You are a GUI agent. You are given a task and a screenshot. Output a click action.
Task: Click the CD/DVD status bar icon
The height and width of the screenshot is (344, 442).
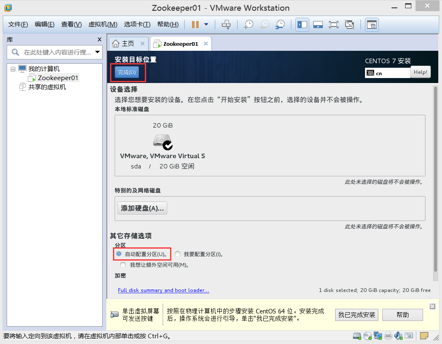pyautogui.click(x=368, y=336)
